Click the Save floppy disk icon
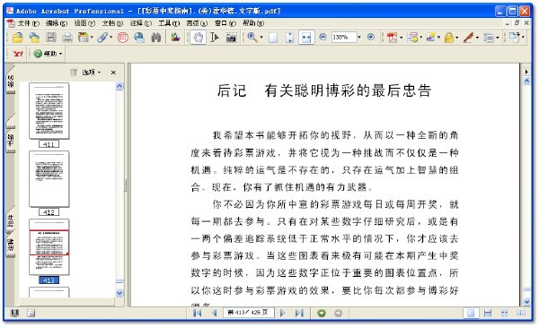The width and height of the screenshot is (539, 327). click(51, 38)
